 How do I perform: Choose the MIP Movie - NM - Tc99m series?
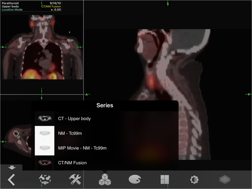point(82,148)
